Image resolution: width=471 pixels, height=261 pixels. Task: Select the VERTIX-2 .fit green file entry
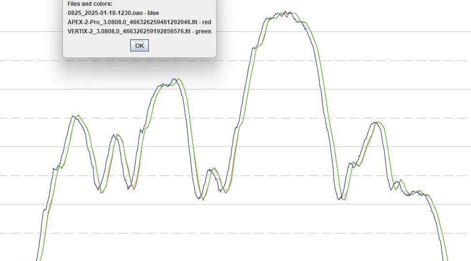(139, 31)
